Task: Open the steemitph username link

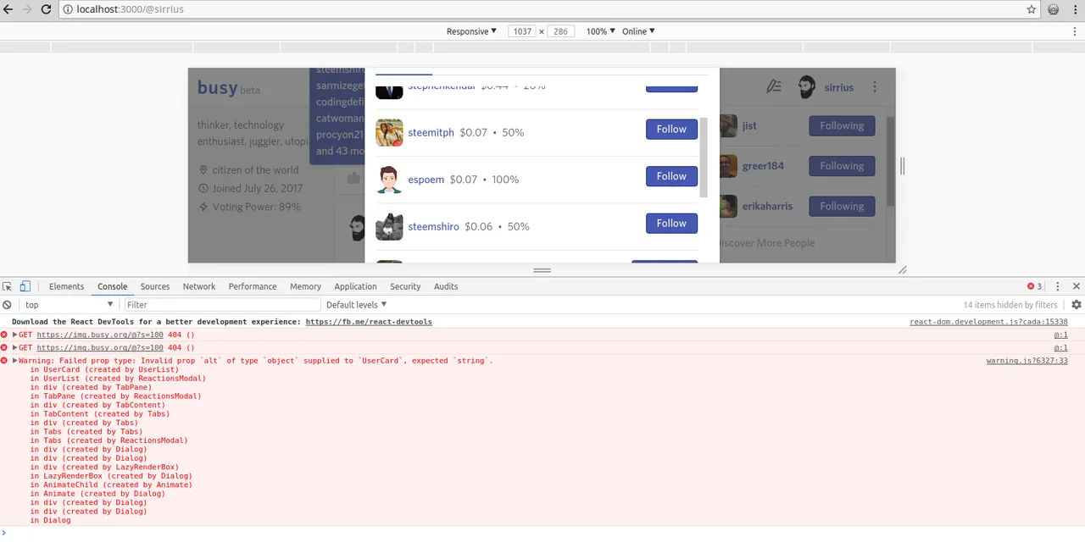Action: (x=431, y=132)
